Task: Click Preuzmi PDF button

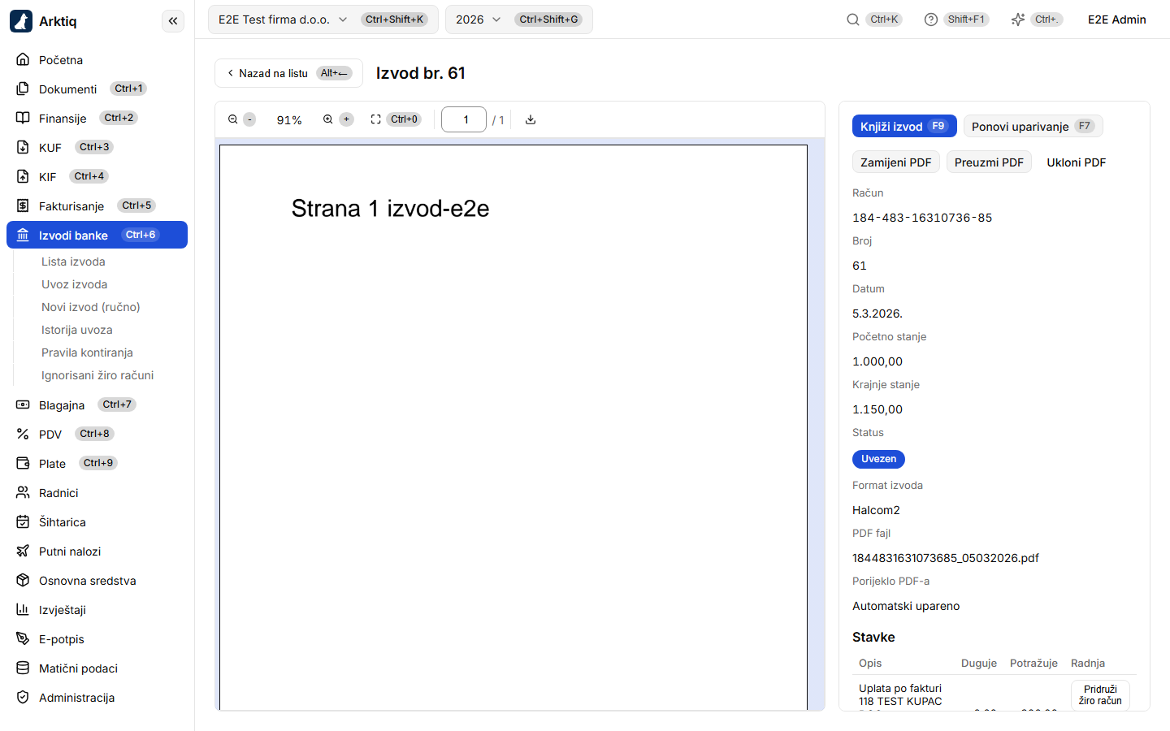Action: coord(989,162)
